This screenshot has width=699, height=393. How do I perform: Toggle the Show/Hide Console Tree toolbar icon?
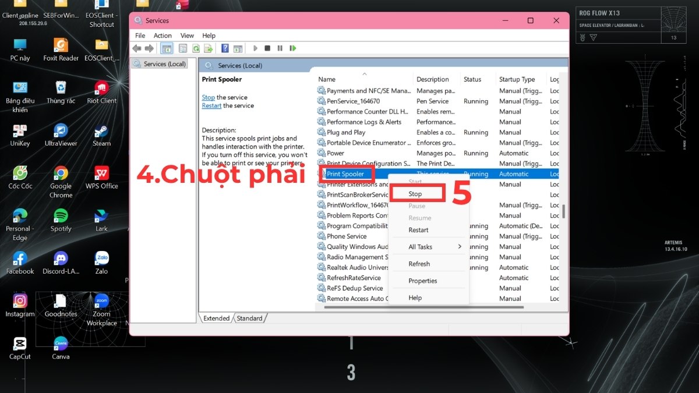click(167, 48)
